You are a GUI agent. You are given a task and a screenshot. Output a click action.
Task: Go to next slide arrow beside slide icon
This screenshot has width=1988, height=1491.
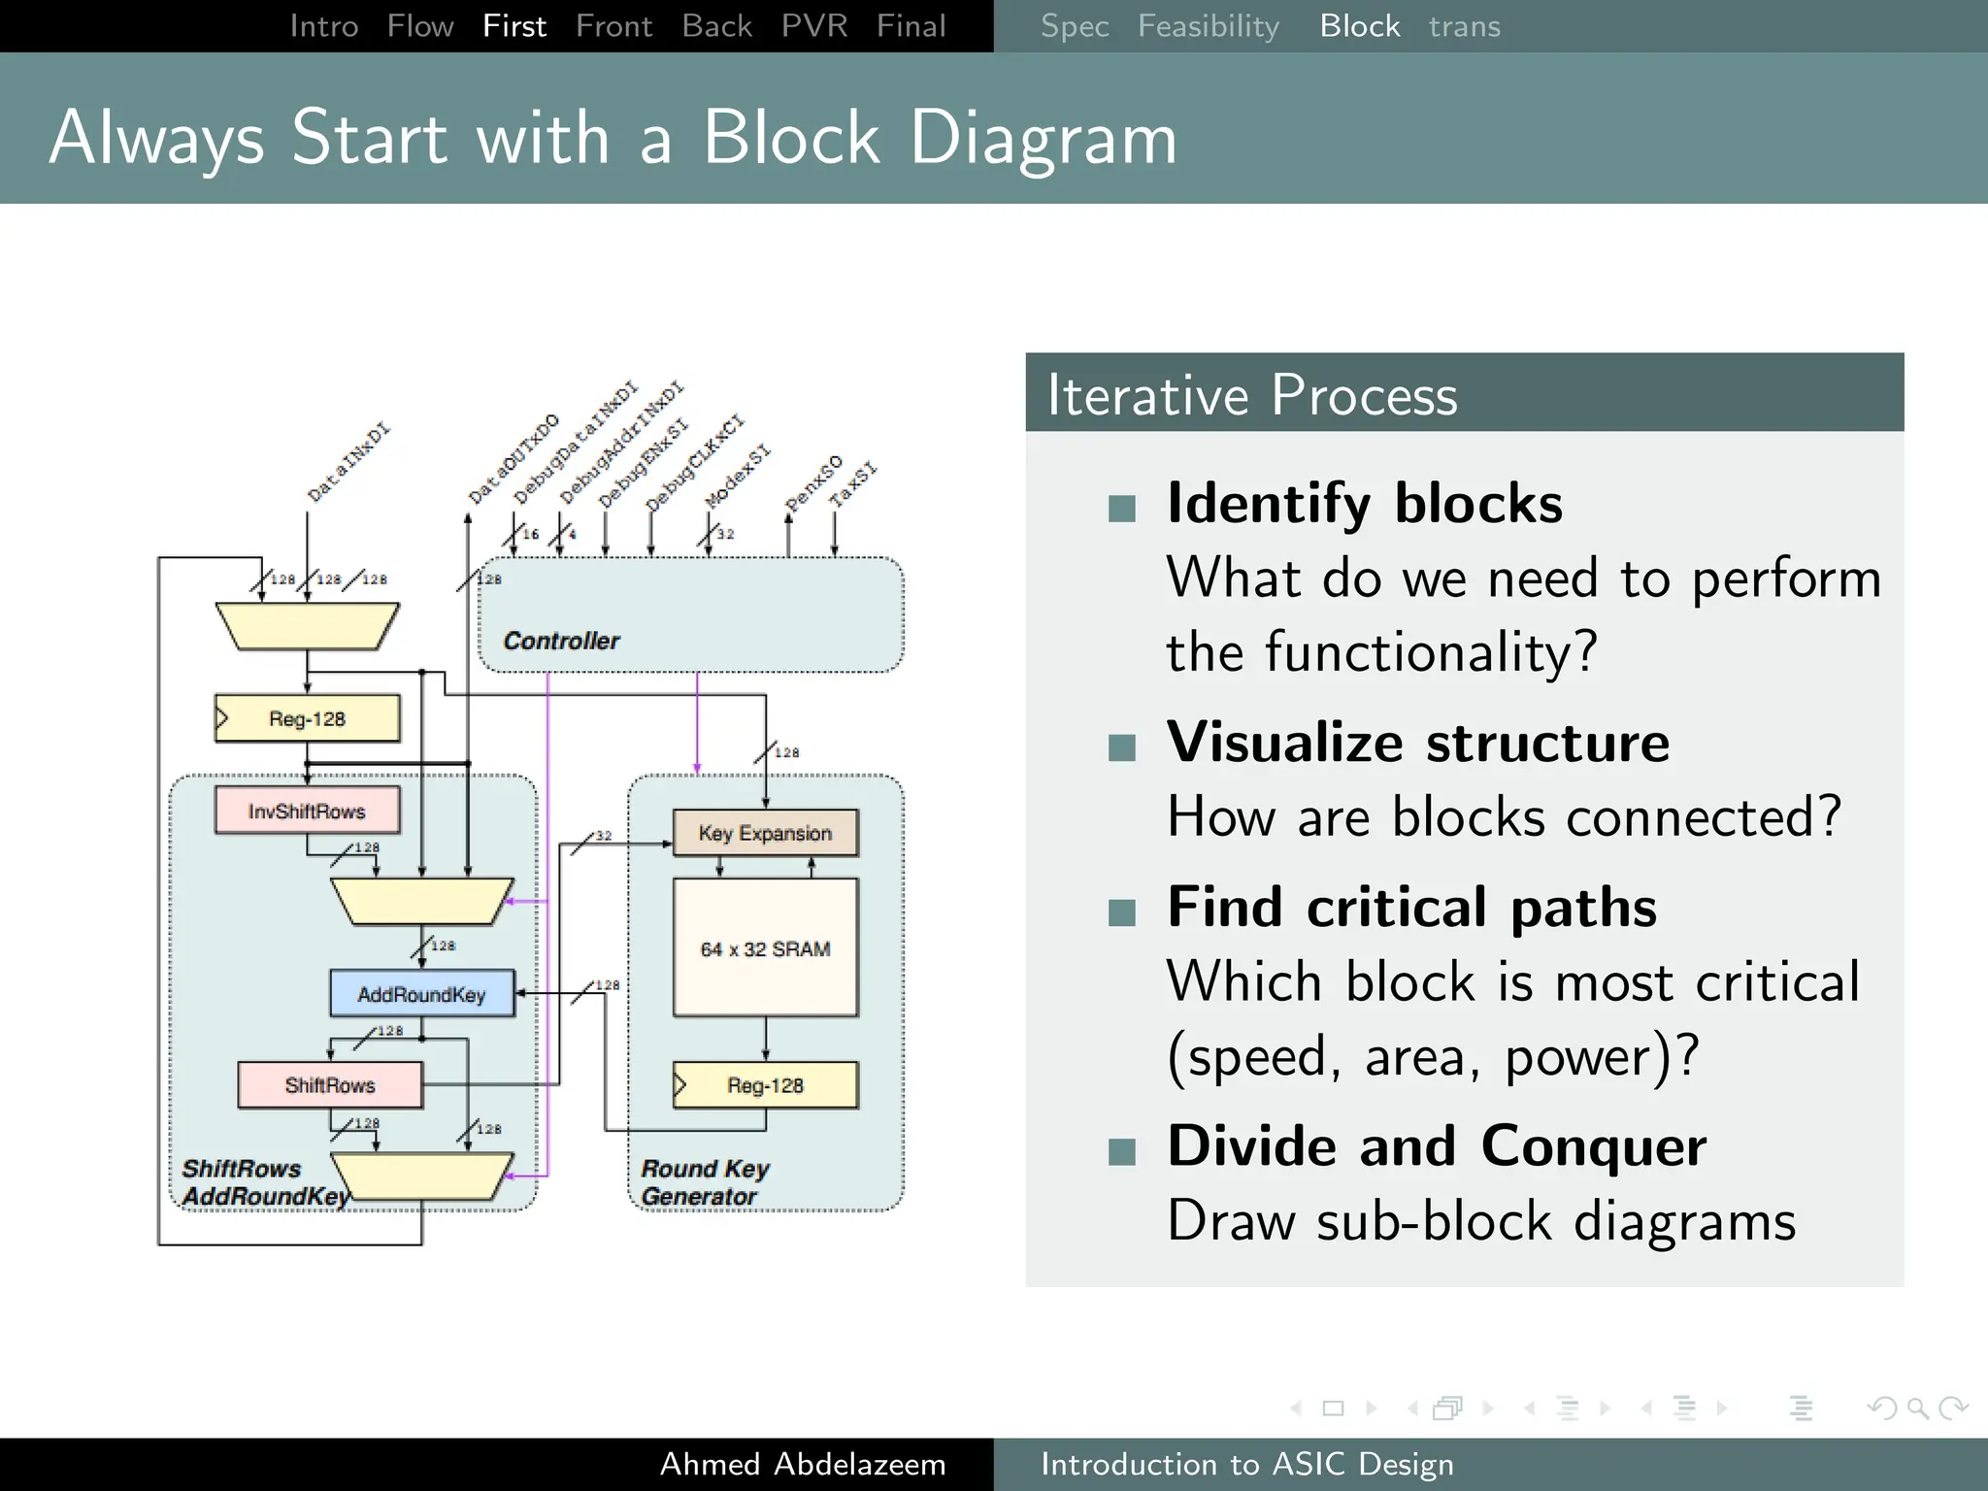click(x=1371, y=1408)
